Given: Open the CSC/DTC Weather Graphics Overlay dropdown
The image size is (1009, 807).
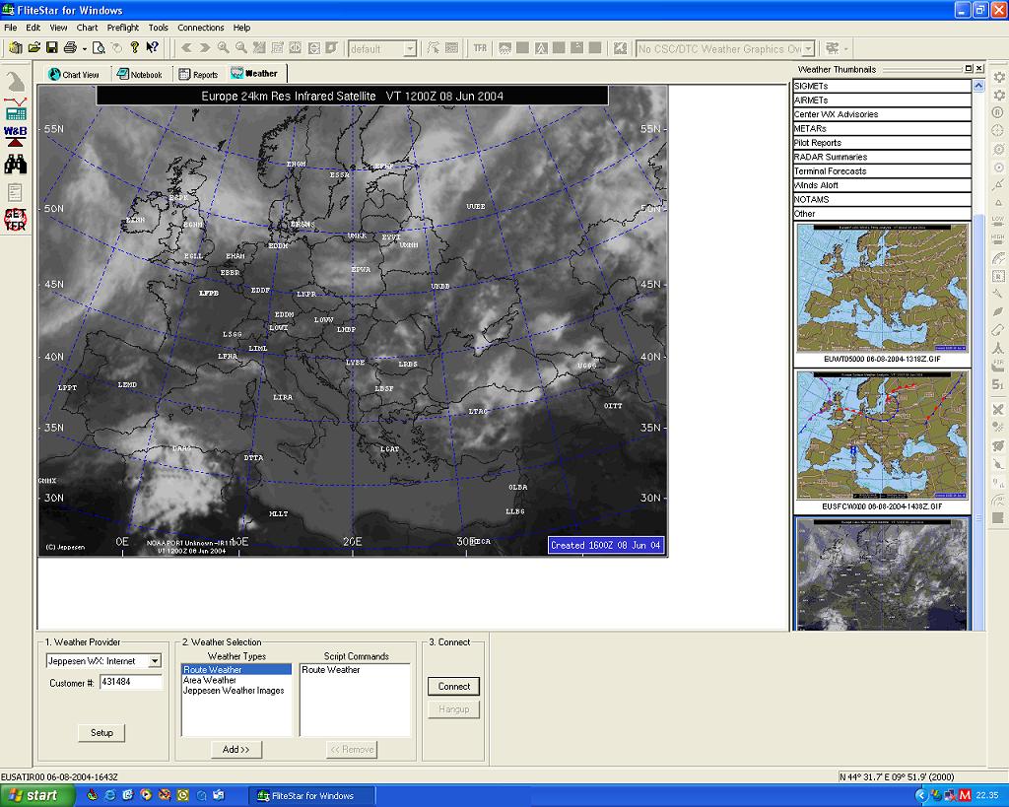Looking at the screenshot, I should [x=809, y=49].
